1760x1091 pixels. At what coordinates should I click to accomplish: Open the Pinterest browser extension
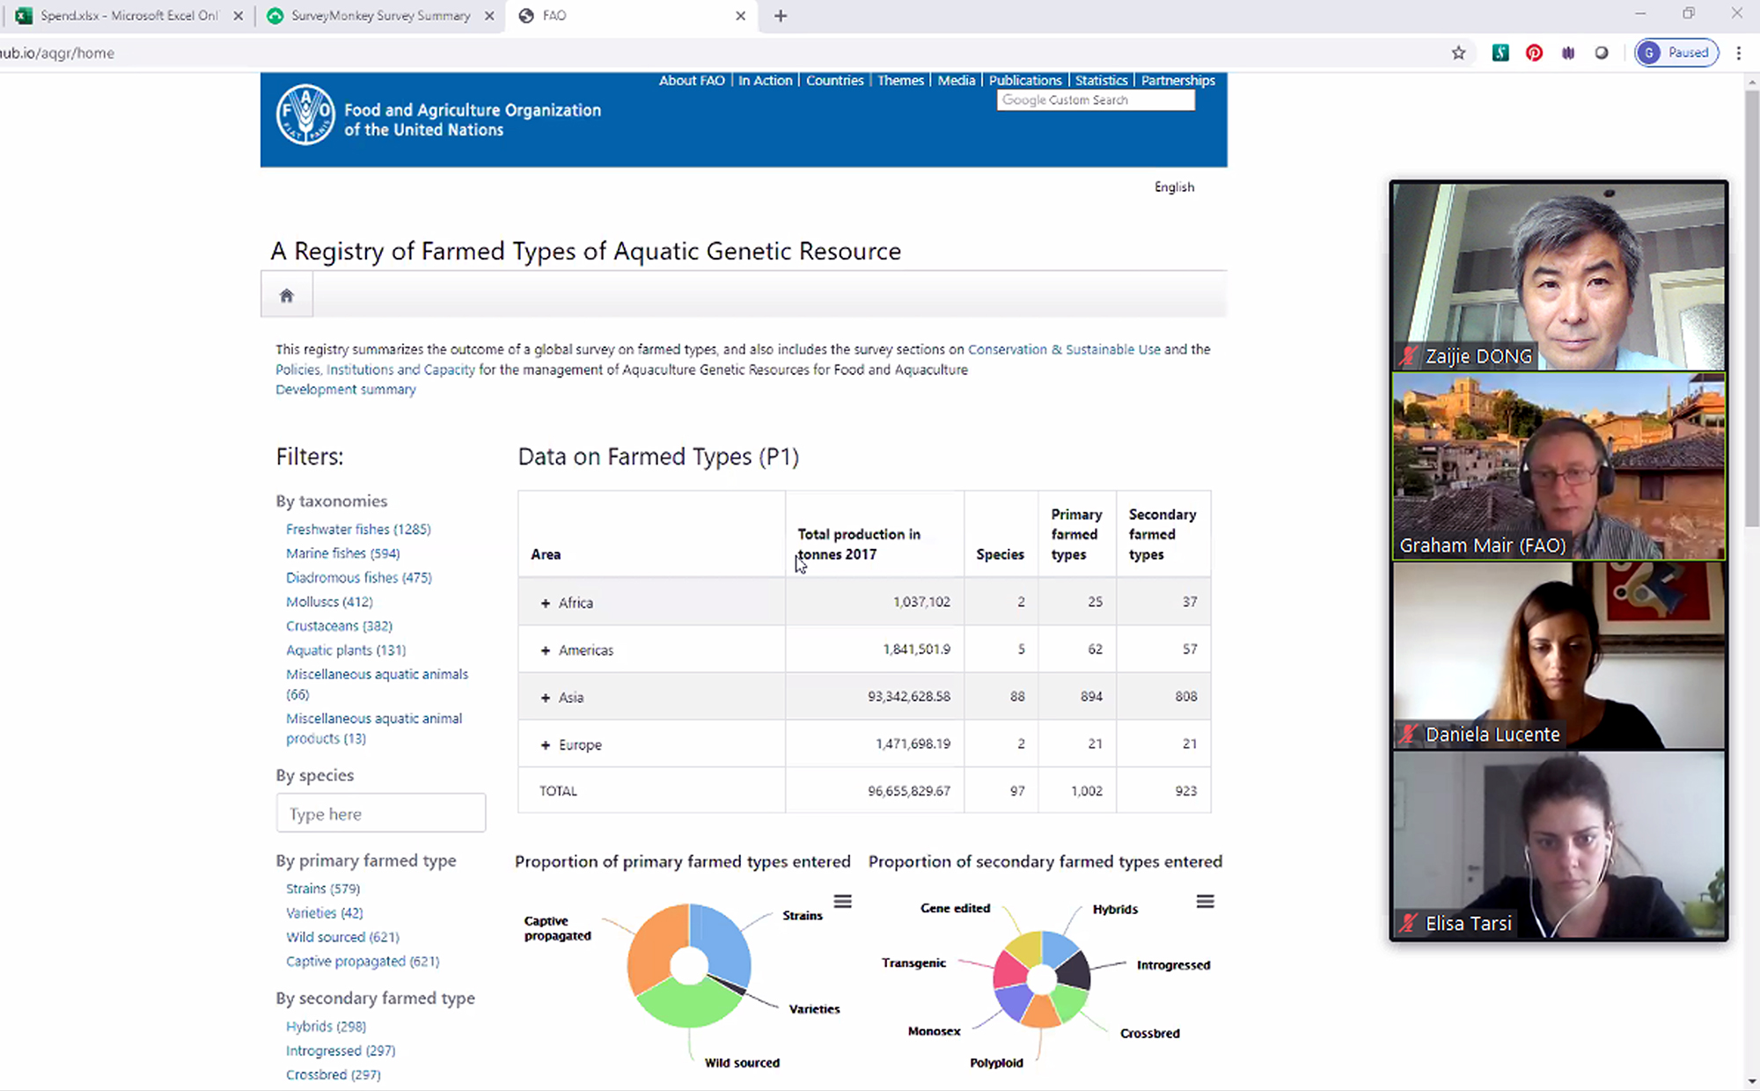pyautogui.click(x=1534, y=53)
